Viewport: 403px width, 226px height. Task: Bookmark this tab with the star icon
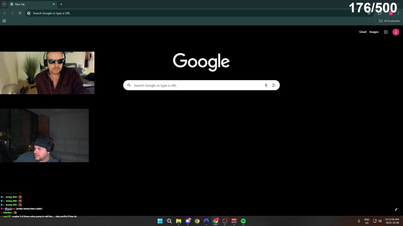pyautogui.click(x=369, y=13)
